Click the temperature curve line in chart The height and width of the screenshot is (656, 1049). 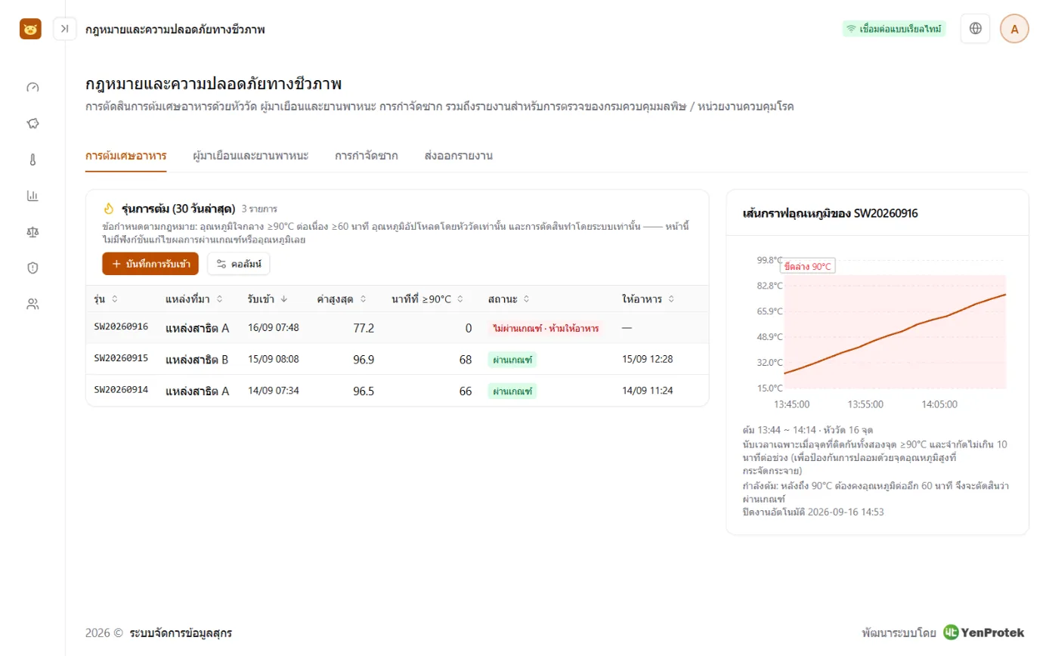[896, 336]
